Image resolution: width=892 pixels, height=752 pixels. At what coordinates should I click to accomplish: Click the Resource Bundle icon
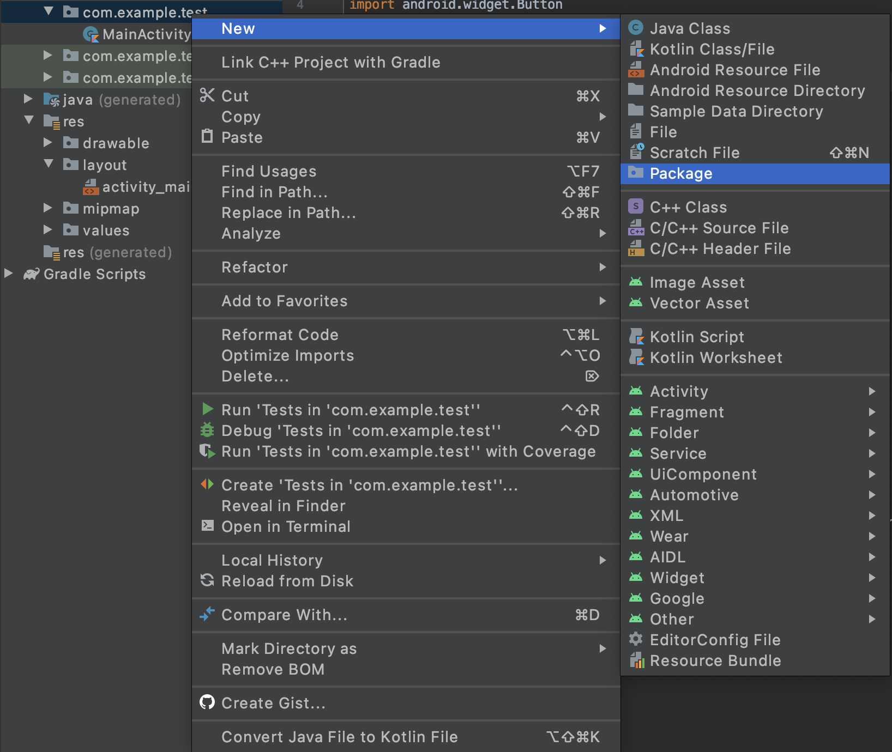click(x=636, y=660)
